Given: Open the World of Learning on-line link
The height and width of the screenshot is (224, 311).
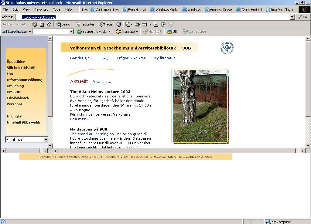Looking at the screenshot, I should (x=100, y=134).
